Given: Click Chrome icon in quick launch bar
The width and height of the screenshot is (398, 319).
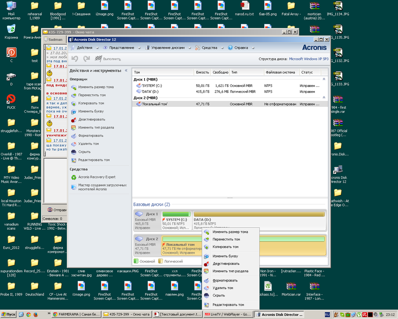Looking at the screenshot, I should point(28,315).
